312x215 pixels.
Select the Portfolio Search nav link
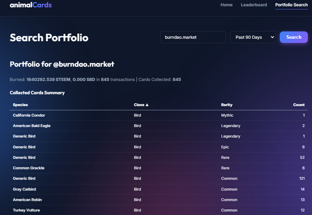291,5
